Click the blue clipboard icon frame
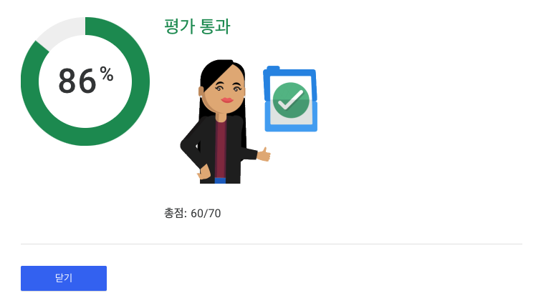The height and width of the screenshot is (303, 546). click(x=290, y=100)
